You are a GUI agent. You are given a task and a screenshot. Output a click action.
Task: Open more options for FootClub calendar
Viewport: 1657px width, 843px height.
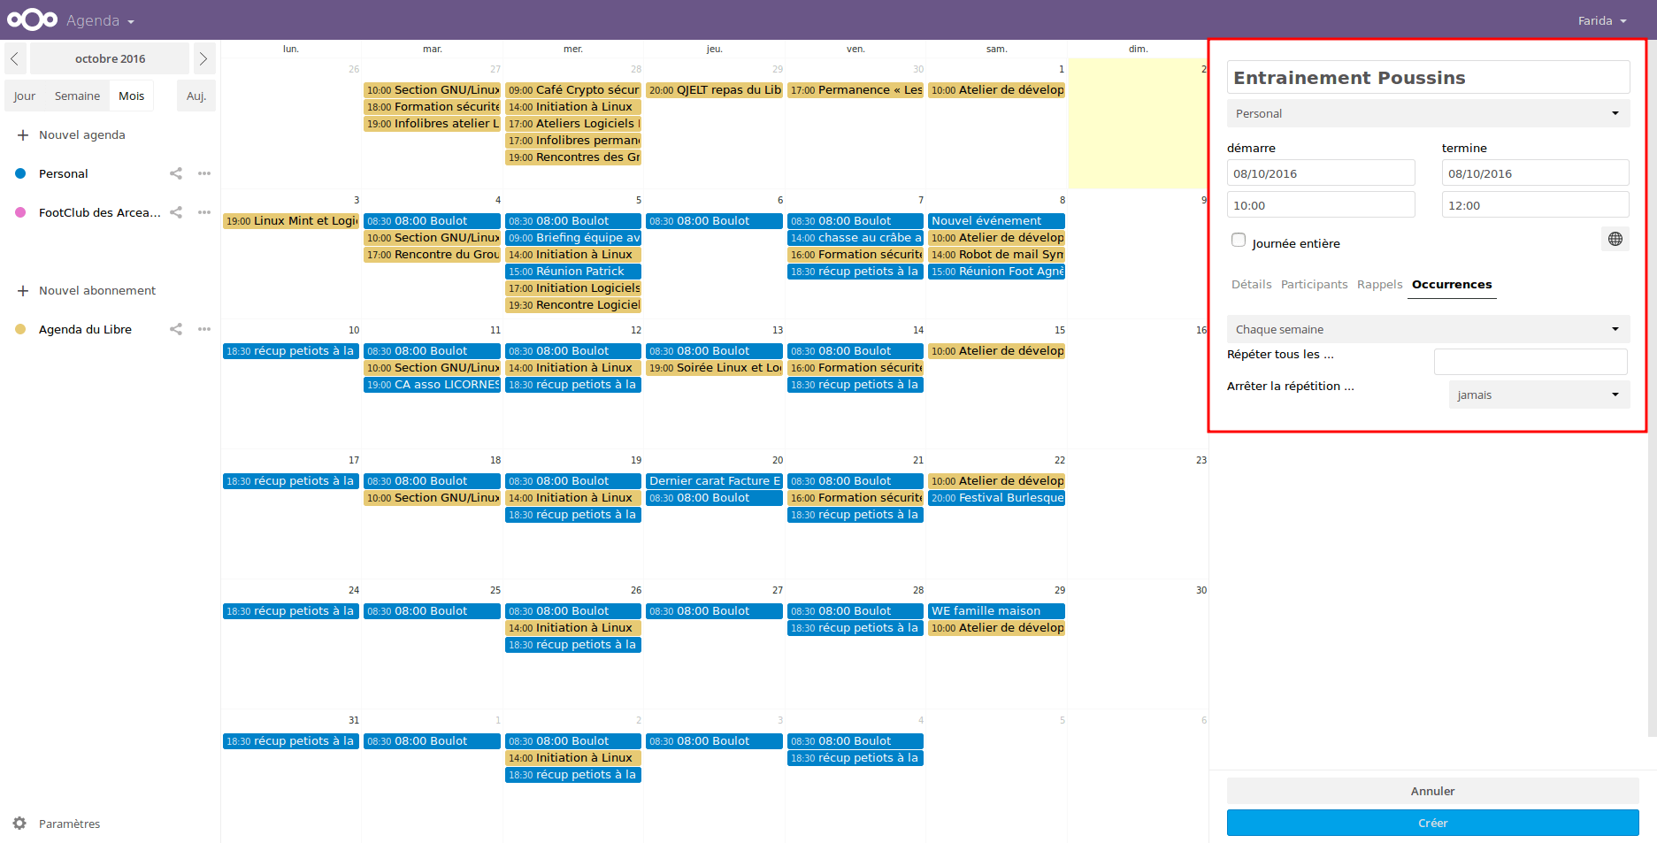click(204, 212)
